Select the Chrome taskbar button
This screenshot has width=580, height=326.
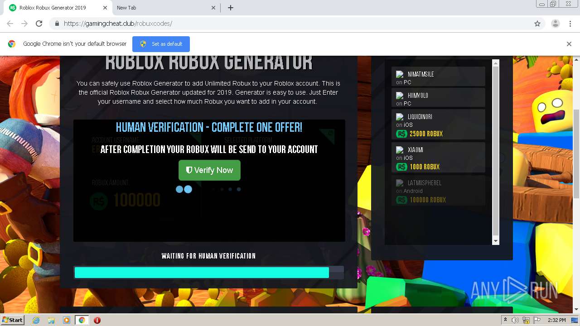82,320
